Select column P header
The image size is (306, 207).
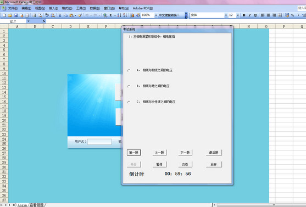284,26
